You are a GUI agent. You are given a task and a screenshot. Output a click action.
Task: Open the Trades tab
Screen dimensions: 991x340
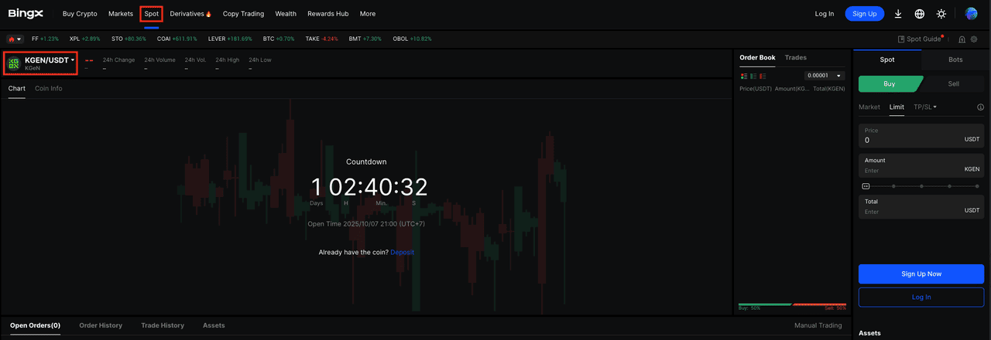point(795,58)
